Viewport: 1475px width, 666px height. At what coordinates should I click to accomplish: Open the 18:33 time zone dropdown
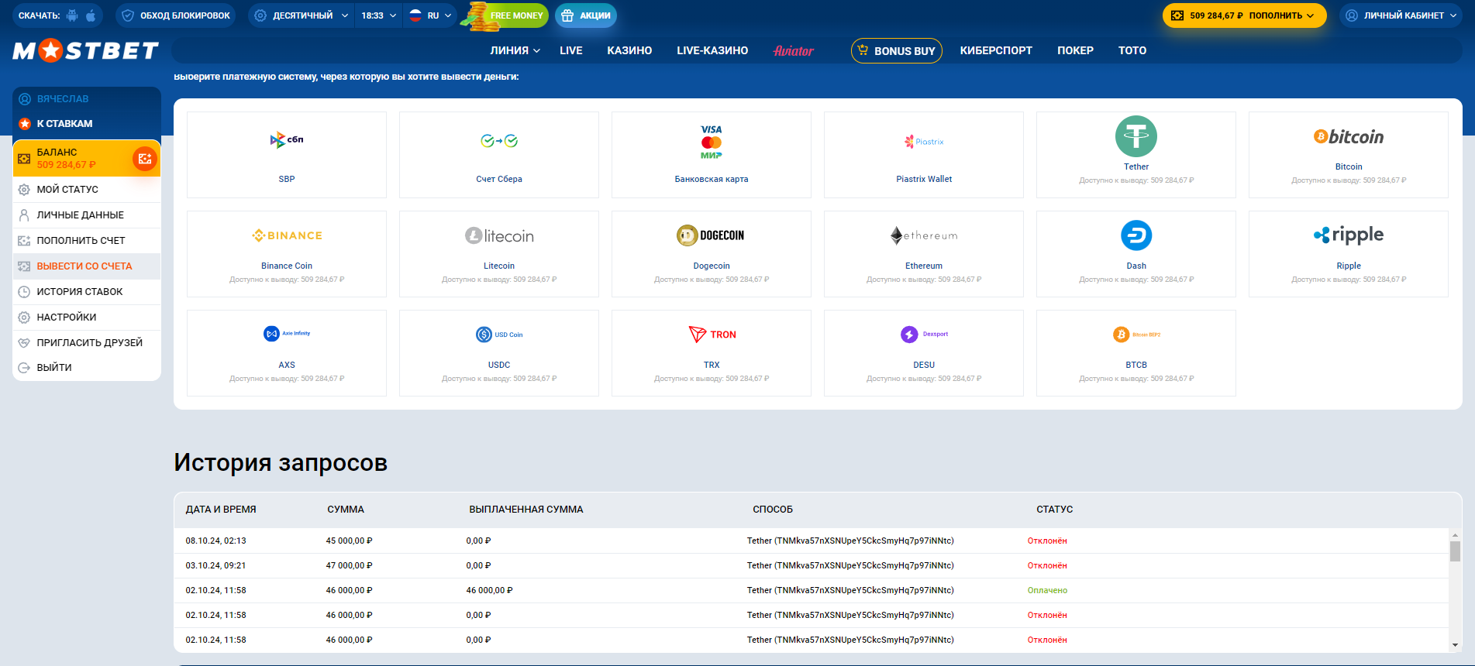click(x=379, y=15)
